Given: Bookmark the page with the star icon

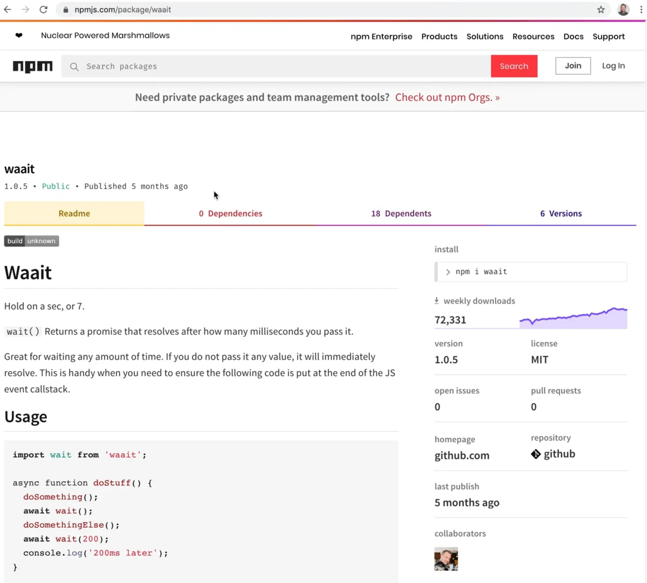Looking at the screenshot, I should (x=601, y=10).
